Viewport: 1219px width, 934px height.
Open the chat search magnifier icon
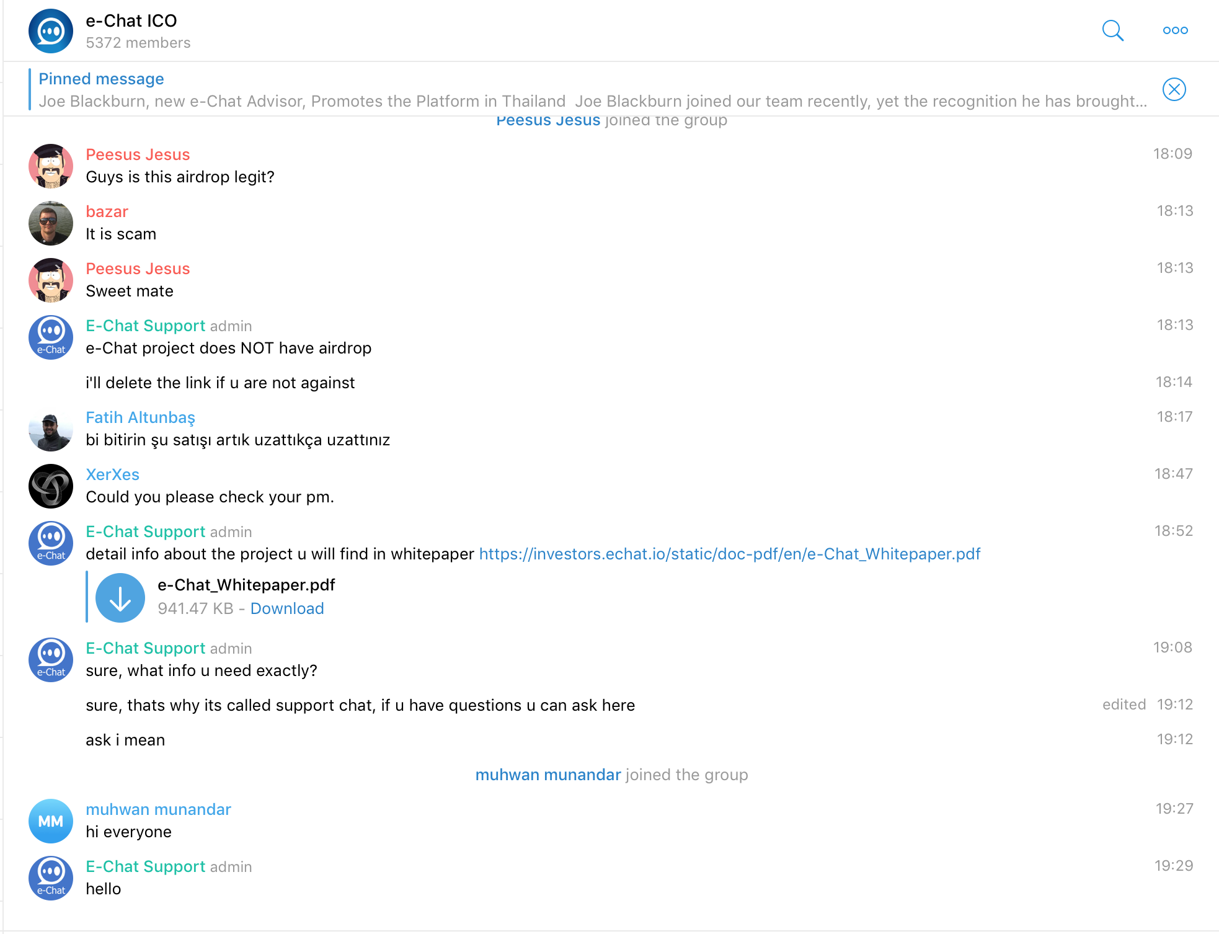click(x=1113, y=30)
